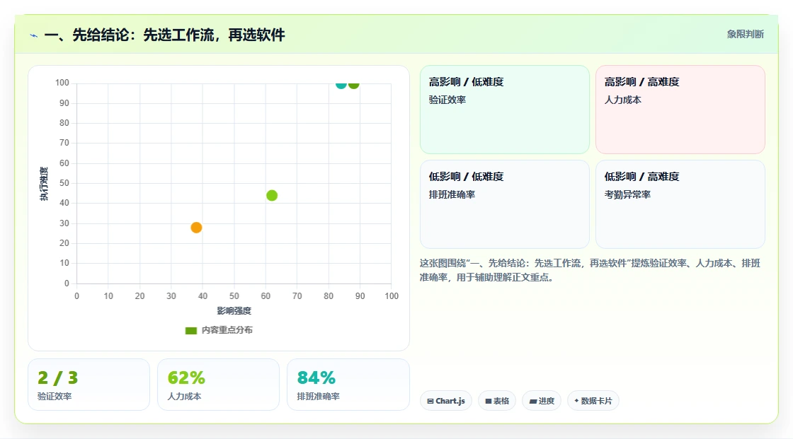Click the lightning icon beside the heading
The image size is (793, 439).
pyautogui.click(x=34, y=35)
